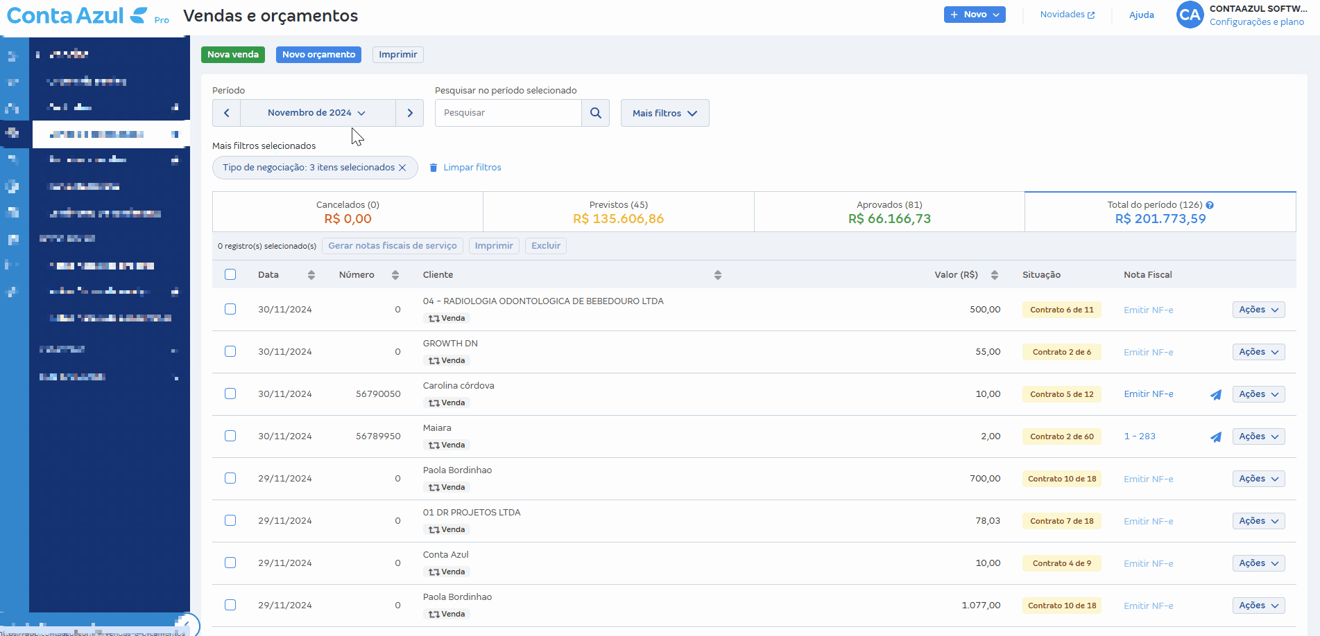Sort table by Valor (R$) arrows

[x=995, y=275]
